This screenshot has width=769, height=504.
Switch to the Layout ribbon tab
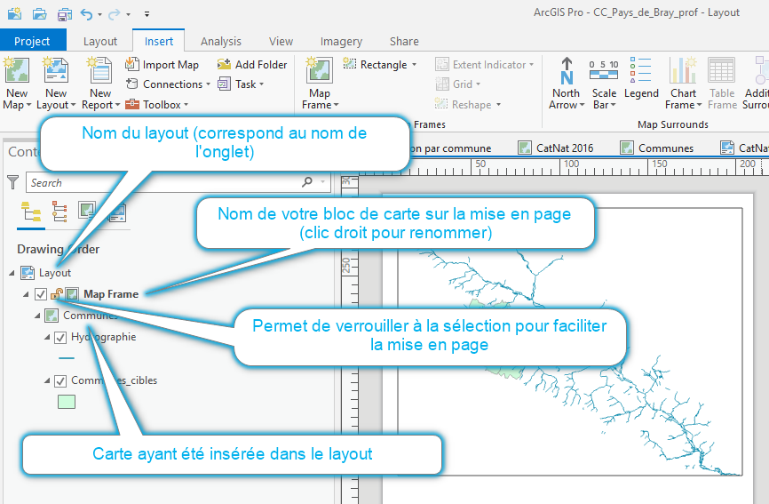click(100, 41)
